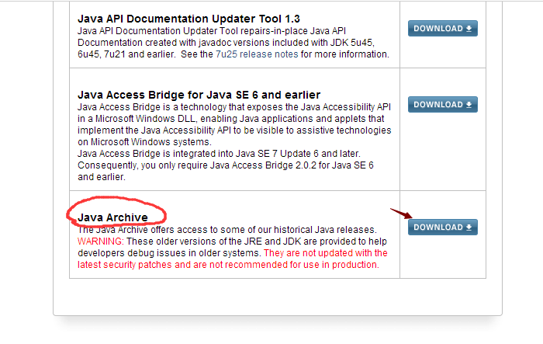The image size is (543, 344).
Task: Click the Updater Tool 'repairs-in-place' description text
Action: (x=233, y=30)
